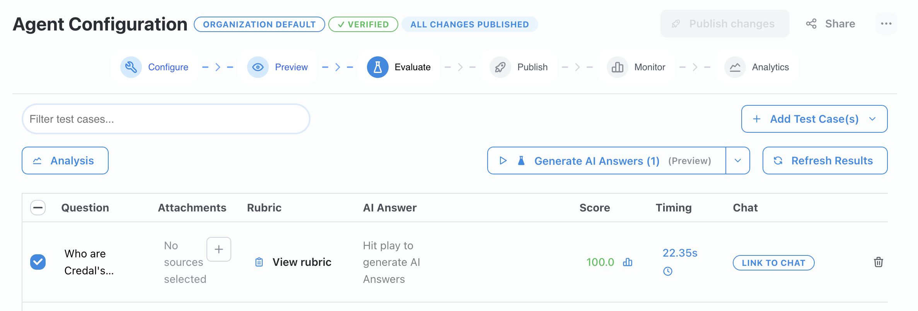Click the trash icon to delete test case
The image size is (918, 311).
point(878,262)
